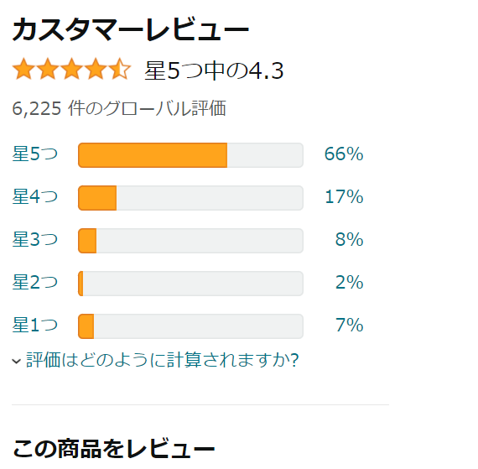The height and width of the screenshot is (469, 478).
Task: Select the 星2つ rating label
Action: click(35, 283)
